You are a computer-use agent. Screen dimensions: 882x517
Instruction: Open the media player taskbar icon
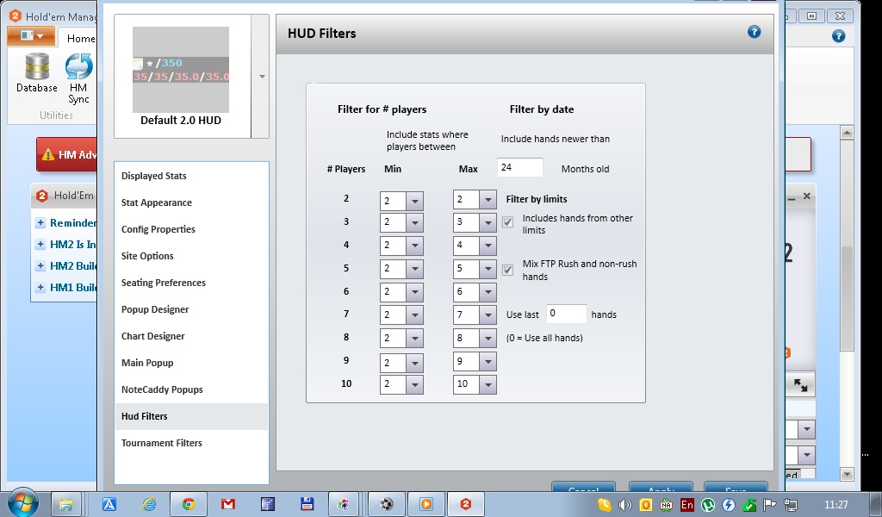[425, 504]
